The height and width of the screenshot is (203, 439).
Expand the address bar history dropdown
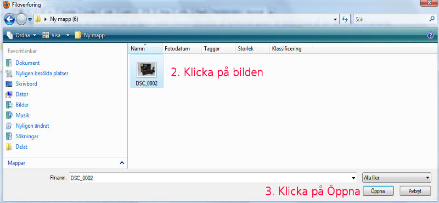click(x=336, y=20)
